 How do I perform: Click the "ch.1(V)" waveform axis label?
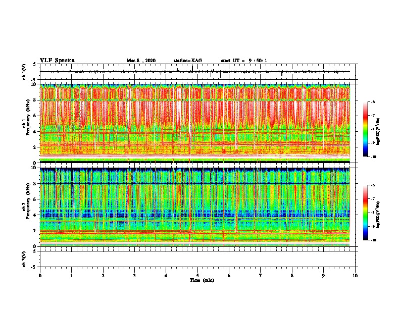coord(24,72)
